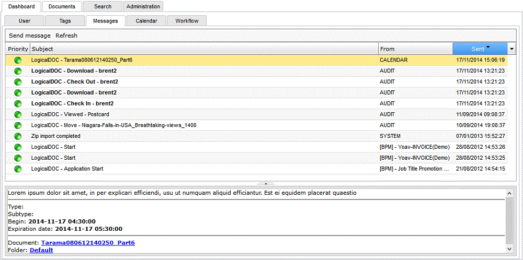Collapse the message preview splitter handle
The height and width of the screenshot is (260, 523).
266,183
